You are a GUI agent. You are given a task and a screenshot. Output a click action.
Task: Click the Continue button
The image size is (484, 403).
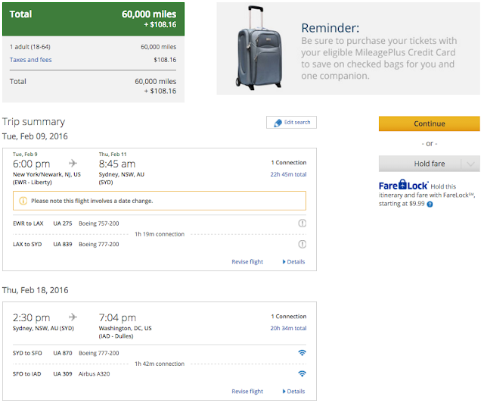tap(429, 123)
